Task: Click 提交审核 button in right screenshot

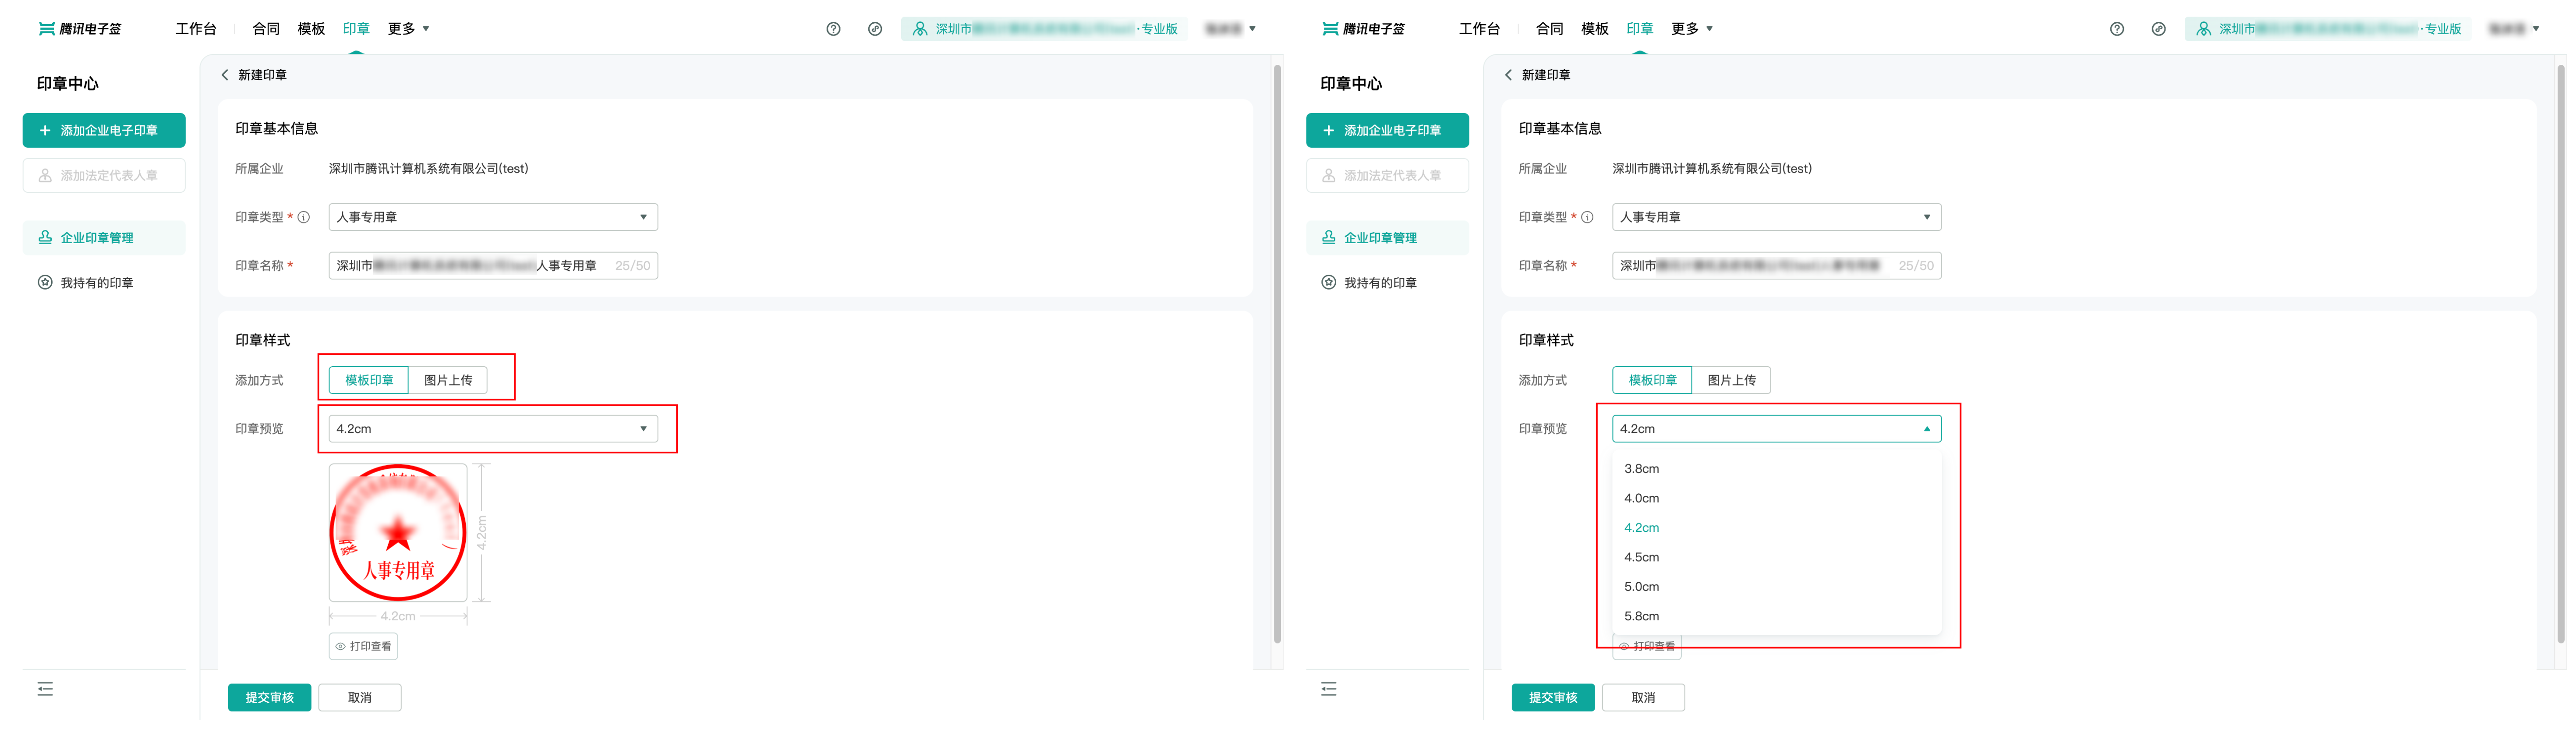Action: [1553, 698]
